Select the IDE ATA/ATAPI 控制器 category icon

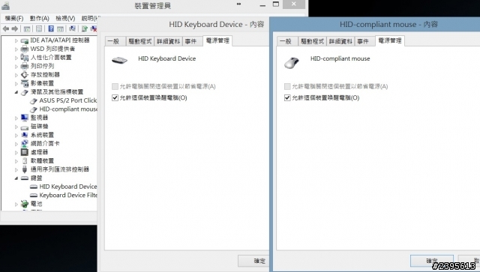tap(25, 40)
